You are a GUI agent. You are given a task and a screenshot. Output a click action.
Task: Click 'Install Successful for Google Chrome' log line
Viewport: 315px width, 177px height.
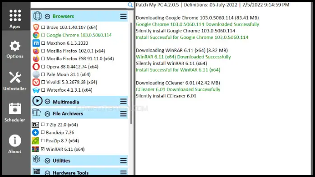click(x=192, y=37)
